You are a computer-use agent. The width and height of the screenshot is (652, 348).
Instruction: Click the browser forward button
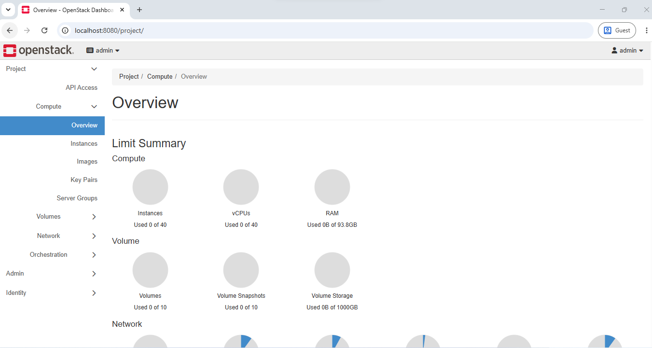pyautogui.click(x=27, y=30)
